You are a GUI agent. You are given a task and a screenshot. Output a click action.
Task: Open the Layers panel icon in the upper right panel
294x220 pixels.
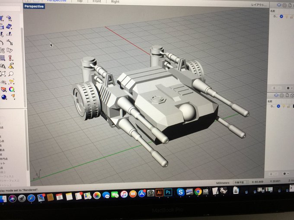click(x=279, y=5)
